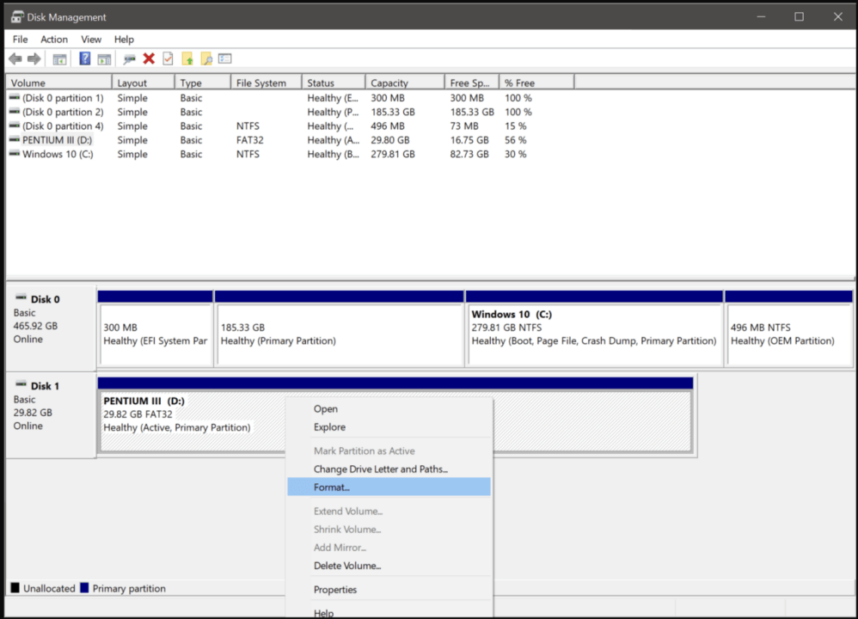The image size is (858, 619).
Task: Click the red X Delete toolbar icon
Action: [149, 58]
